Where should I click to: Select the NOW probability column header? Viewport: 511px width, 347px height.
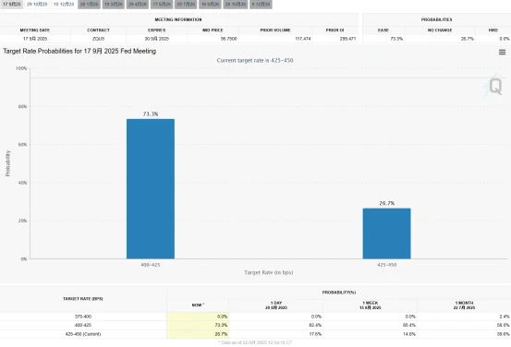click(x=198, y=305)
